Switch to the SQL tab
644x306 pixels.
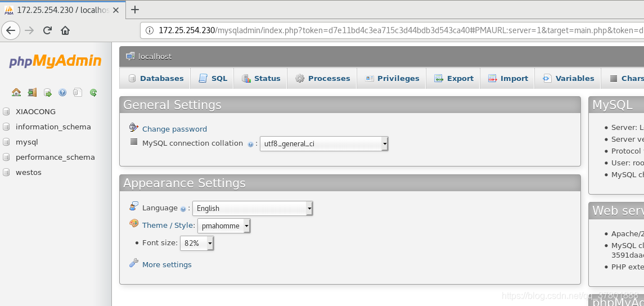(213, 78)
